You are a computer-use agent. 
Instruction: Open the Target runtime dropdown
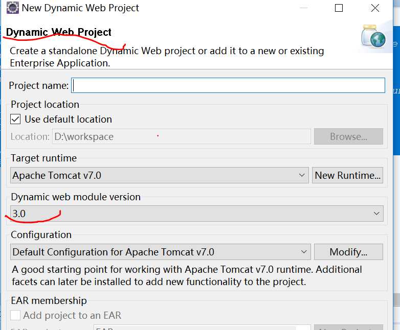(x=160, y=175)
